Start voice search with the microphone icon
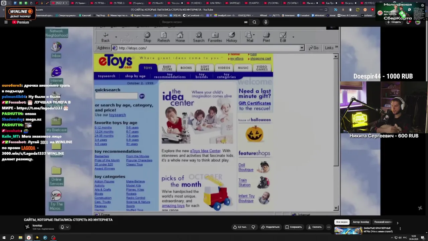The height and width of the screenshot is (241, 428). [266, 22]
